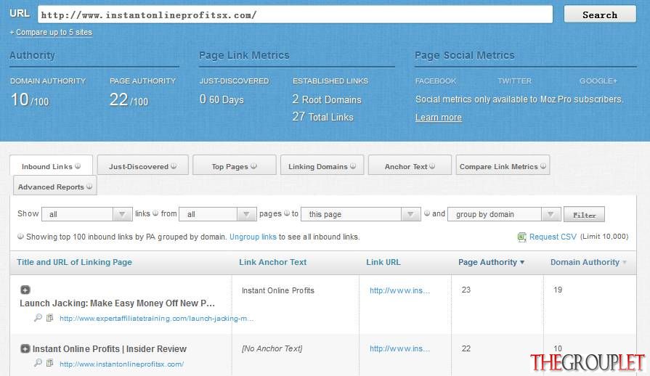Viewport: 650px width, 376px height.
Task: Sort by Domain Authority column
Action: click(x=588, y=262)
